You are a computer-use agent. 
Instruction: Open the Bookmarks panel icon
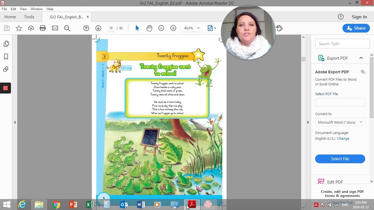click(6, 57)
